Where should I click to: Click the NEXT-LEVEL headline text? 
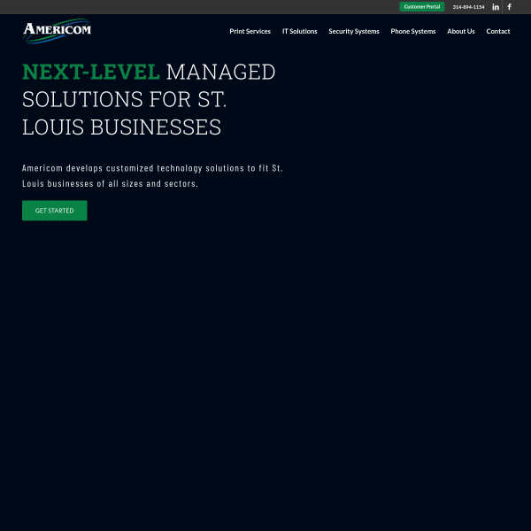(91, 72)
